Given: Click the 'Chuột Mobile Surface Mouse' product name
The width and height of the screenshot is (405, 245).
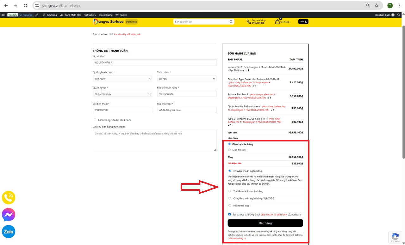Looking at the screenshot, I should 244,107.
